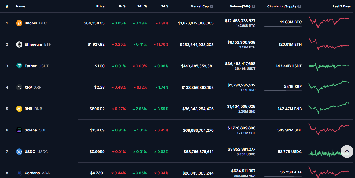View the XRP 7-day sparkline chart

click(329, 86)
